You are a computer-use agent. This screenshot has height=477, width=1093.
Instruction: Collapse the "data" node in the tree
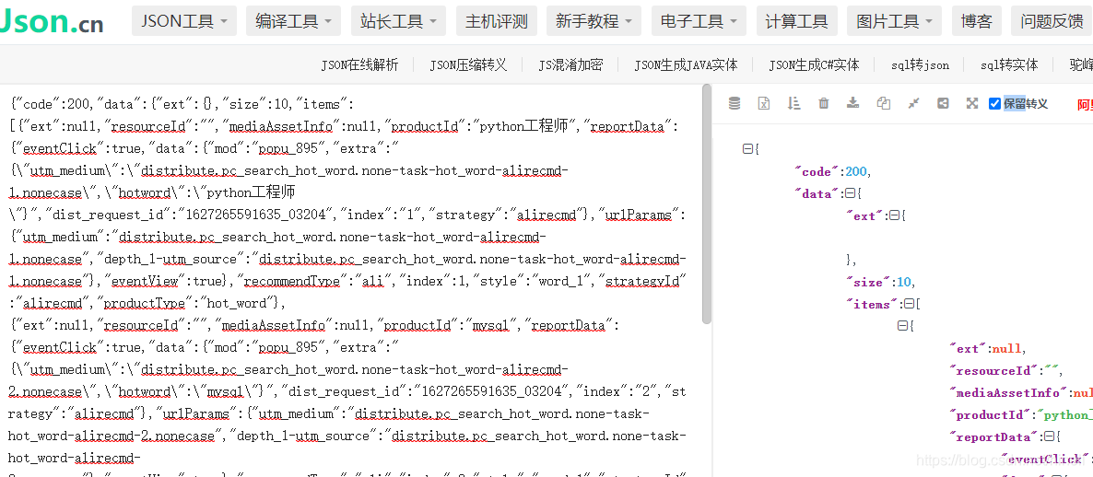[850, 193]
